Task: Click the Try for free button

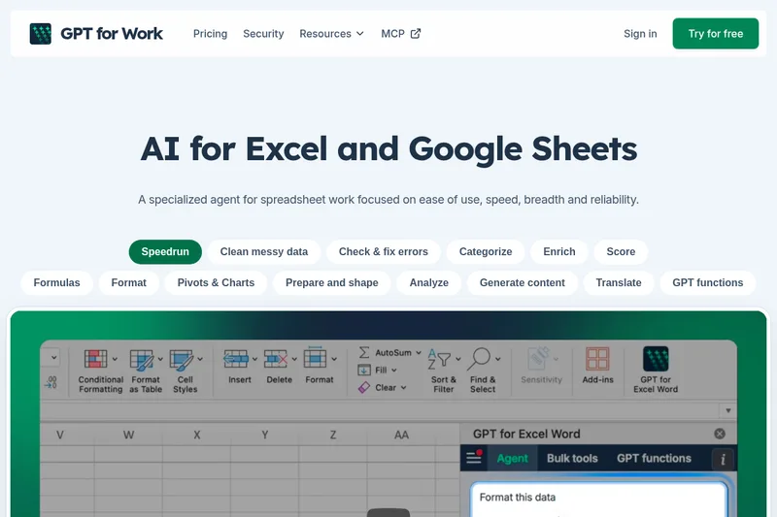Action: pyautogui.click(x=716, y=34)
